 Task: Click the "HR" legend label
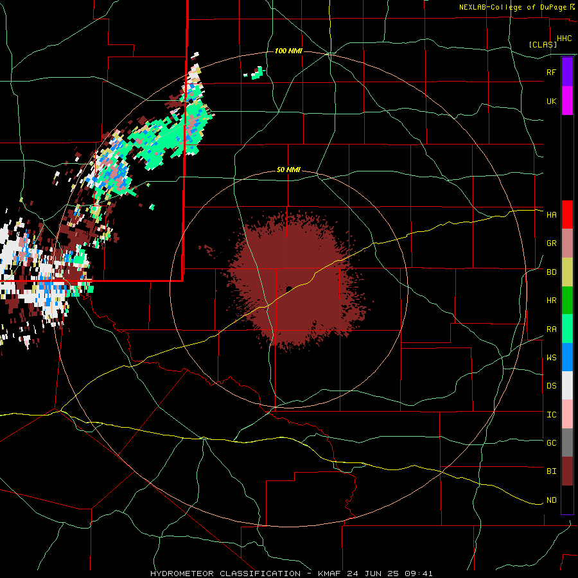point(551,301)
